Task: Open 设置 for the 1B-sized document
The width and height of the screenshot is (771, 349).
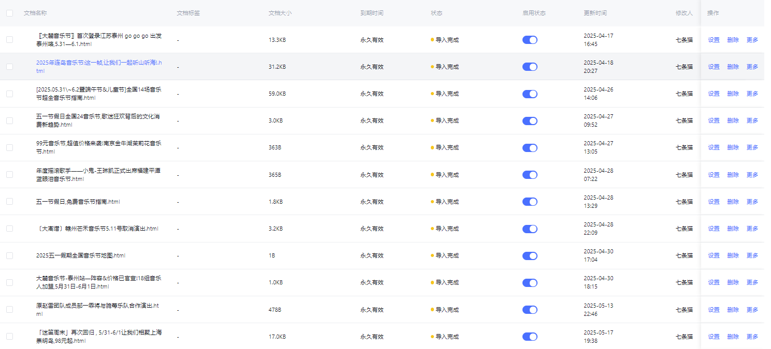Action: (x=714, y=255)
